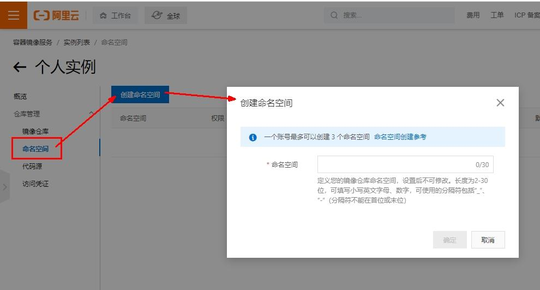
Task: Open the 费用 menu
Action: (x=473, y=15)
